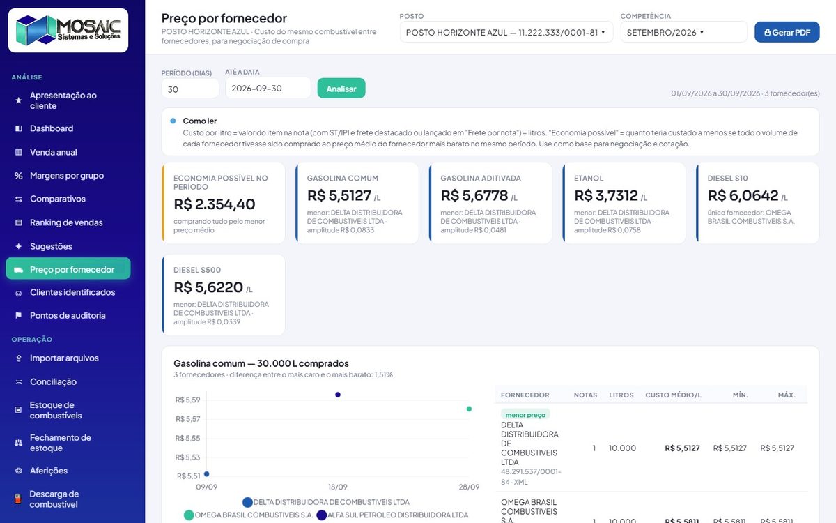Image resolution: width=836 pixels, height=523 pixels.
Task: Click the Gasolina aditivada R$ 5,6778 price
Action: [x=474, y=196]
